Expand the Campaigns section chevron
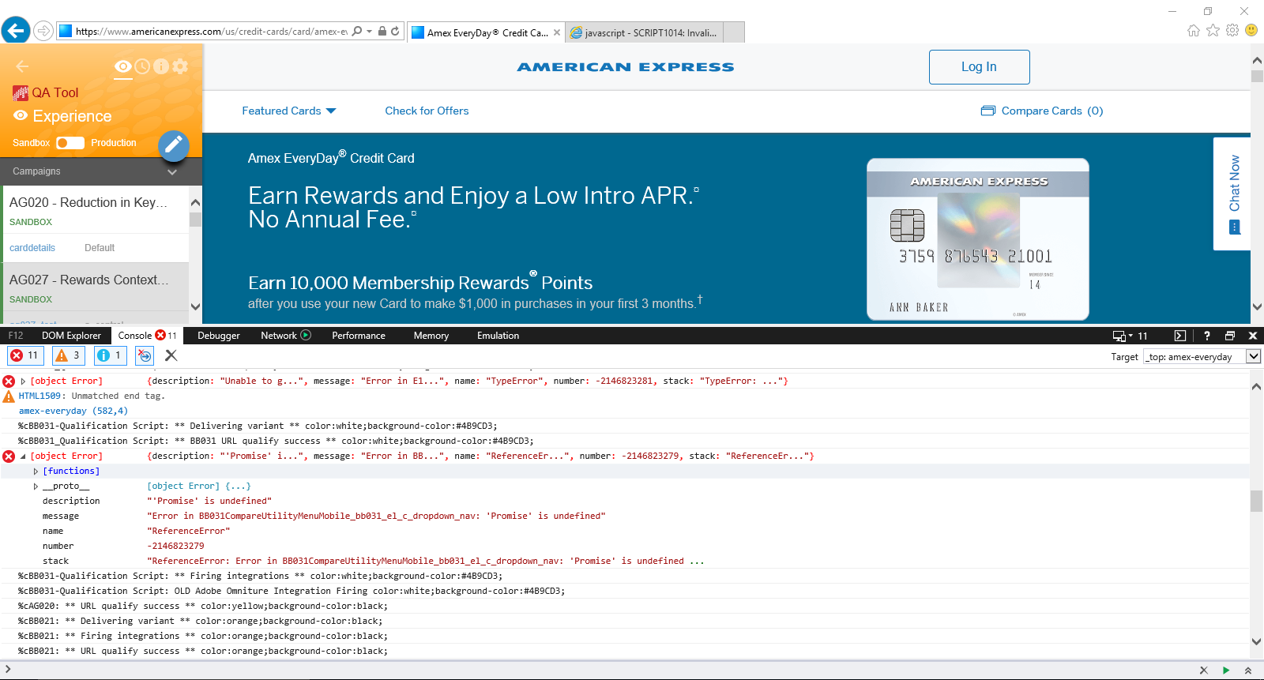 point(172,171)
